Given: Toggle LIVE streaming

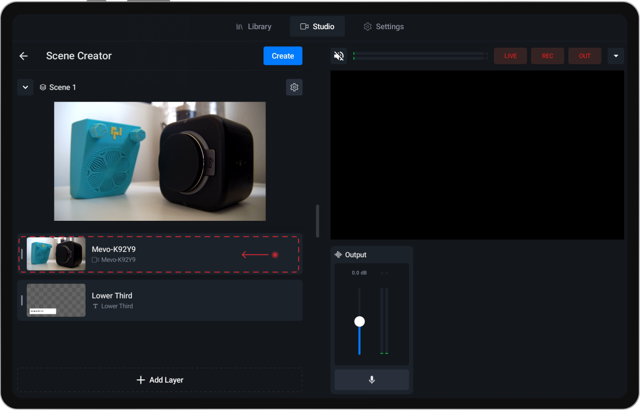Looking at the screenshot, I should pos(510,55).
